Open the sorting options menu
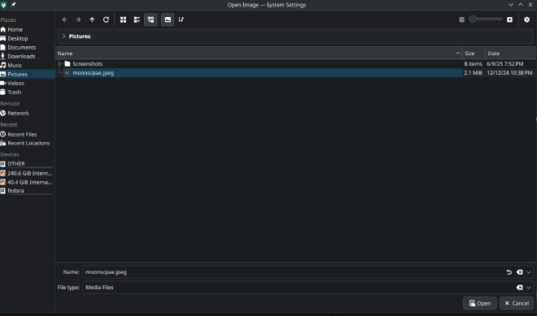The image size is (537, 316). tap(181, 19)
